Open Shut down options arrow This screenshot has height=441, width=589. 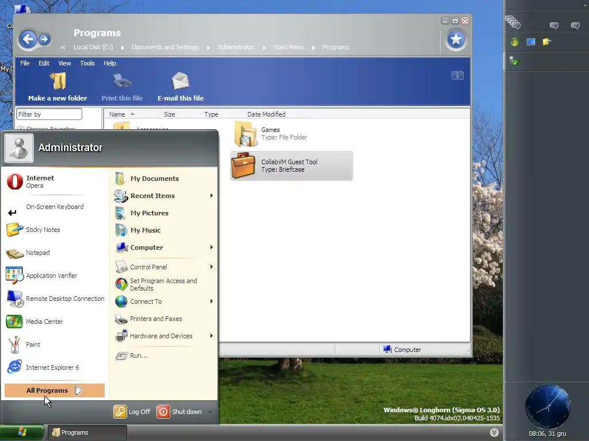pos(210,412)
